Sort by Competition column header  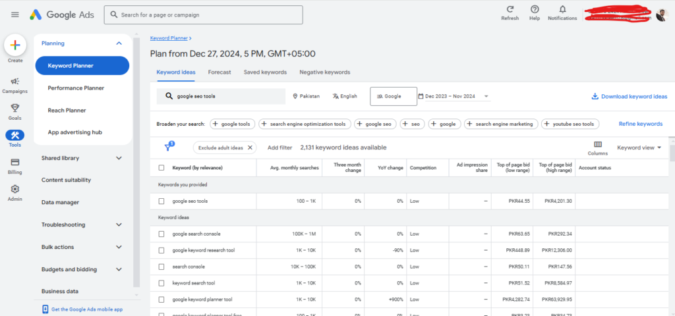pyautogui.click(x=423, y=168)
